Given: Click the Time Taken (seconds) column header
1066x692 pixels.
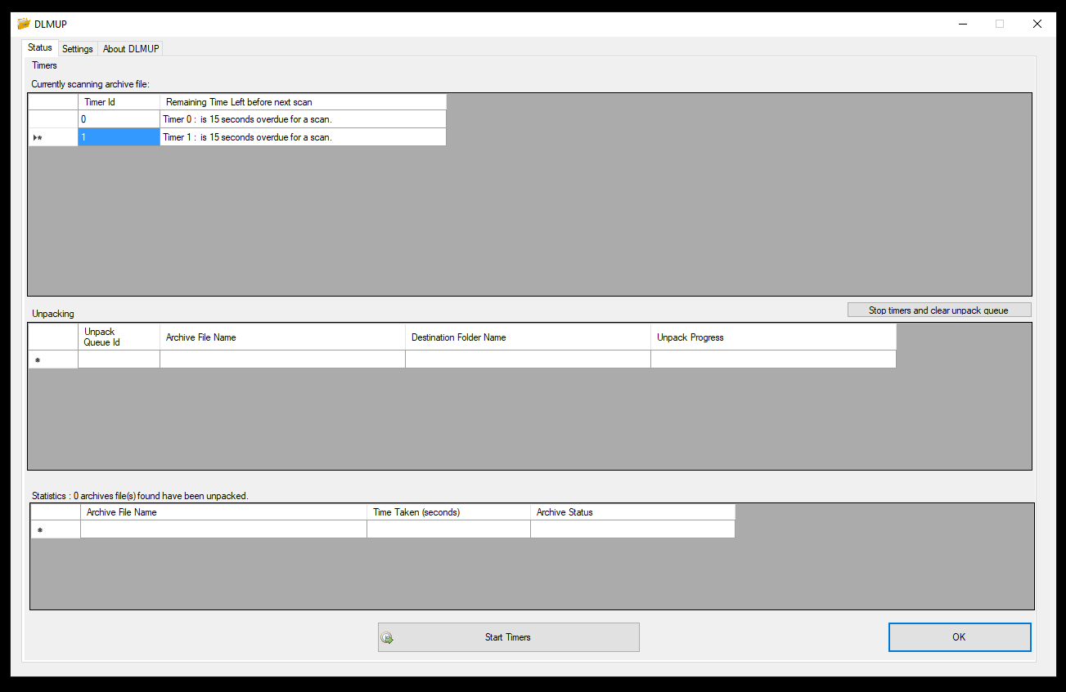Looking at the screenshot, I should pyautogui.click(x=448, y=512).
